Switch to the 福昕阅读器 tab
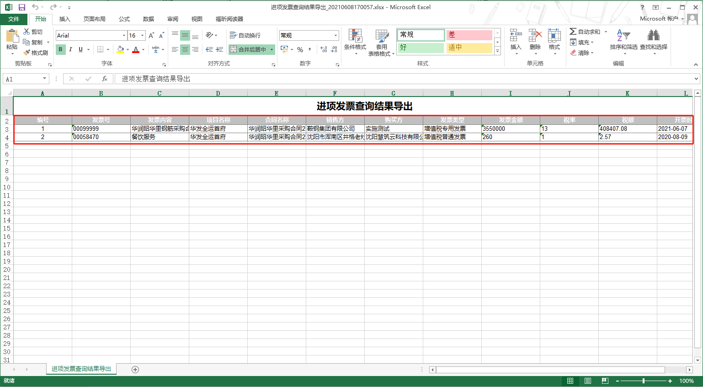 [229, 19]
